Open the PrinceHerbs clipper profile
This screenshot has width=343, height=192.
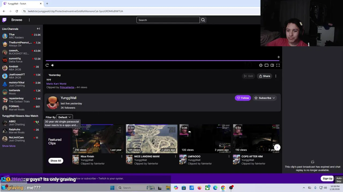point(67,87)
